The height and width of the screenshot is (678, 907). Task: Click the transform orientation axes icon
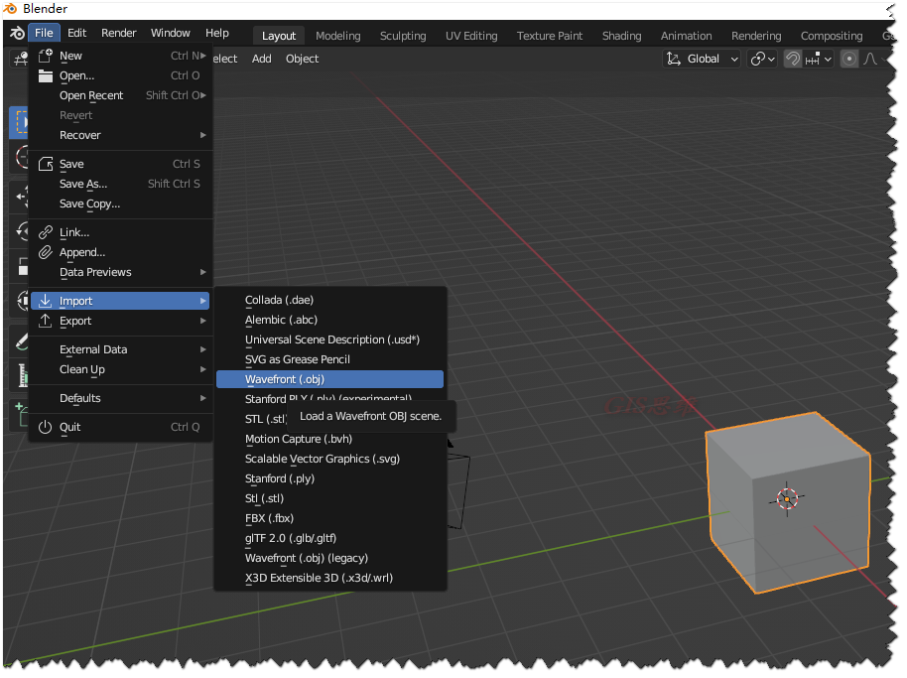[x=674, y=59]
